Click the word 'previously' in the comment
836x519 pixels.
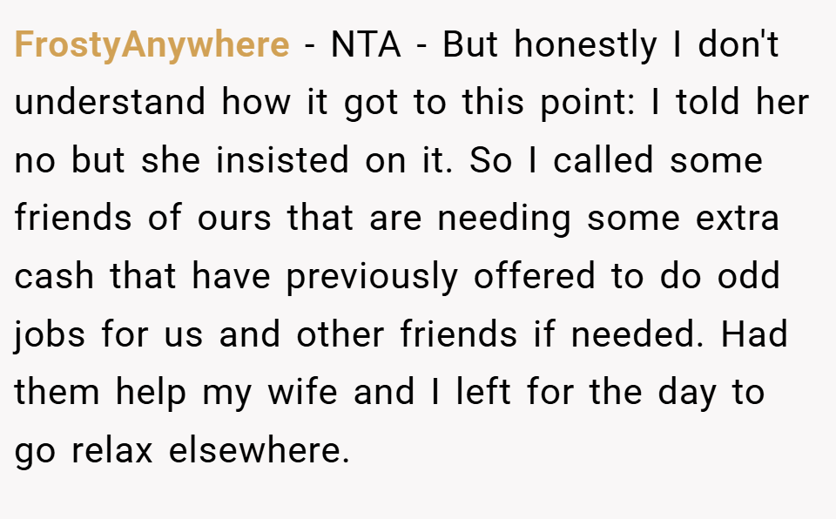[x=372, y=277]
